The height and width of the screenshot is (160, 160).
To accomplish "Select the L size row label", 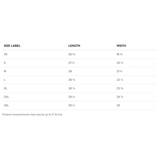I will [x=5, y=80].
